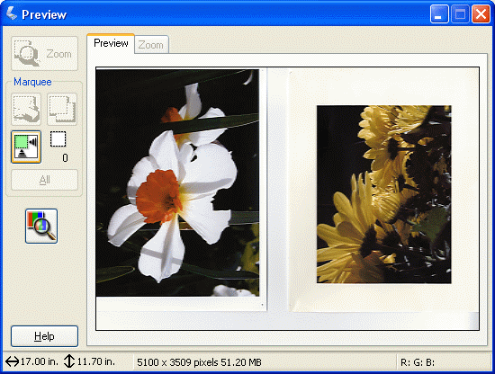
Task: Switch to the Preview tab
Action: [x=111, y=43]
